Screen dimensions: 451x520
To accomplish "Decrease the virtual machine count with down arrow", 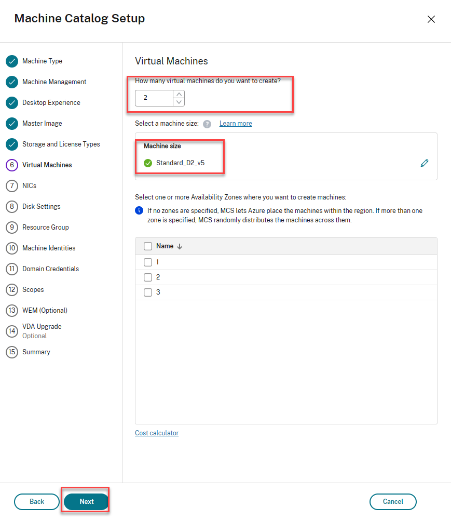I will point(179,102).
